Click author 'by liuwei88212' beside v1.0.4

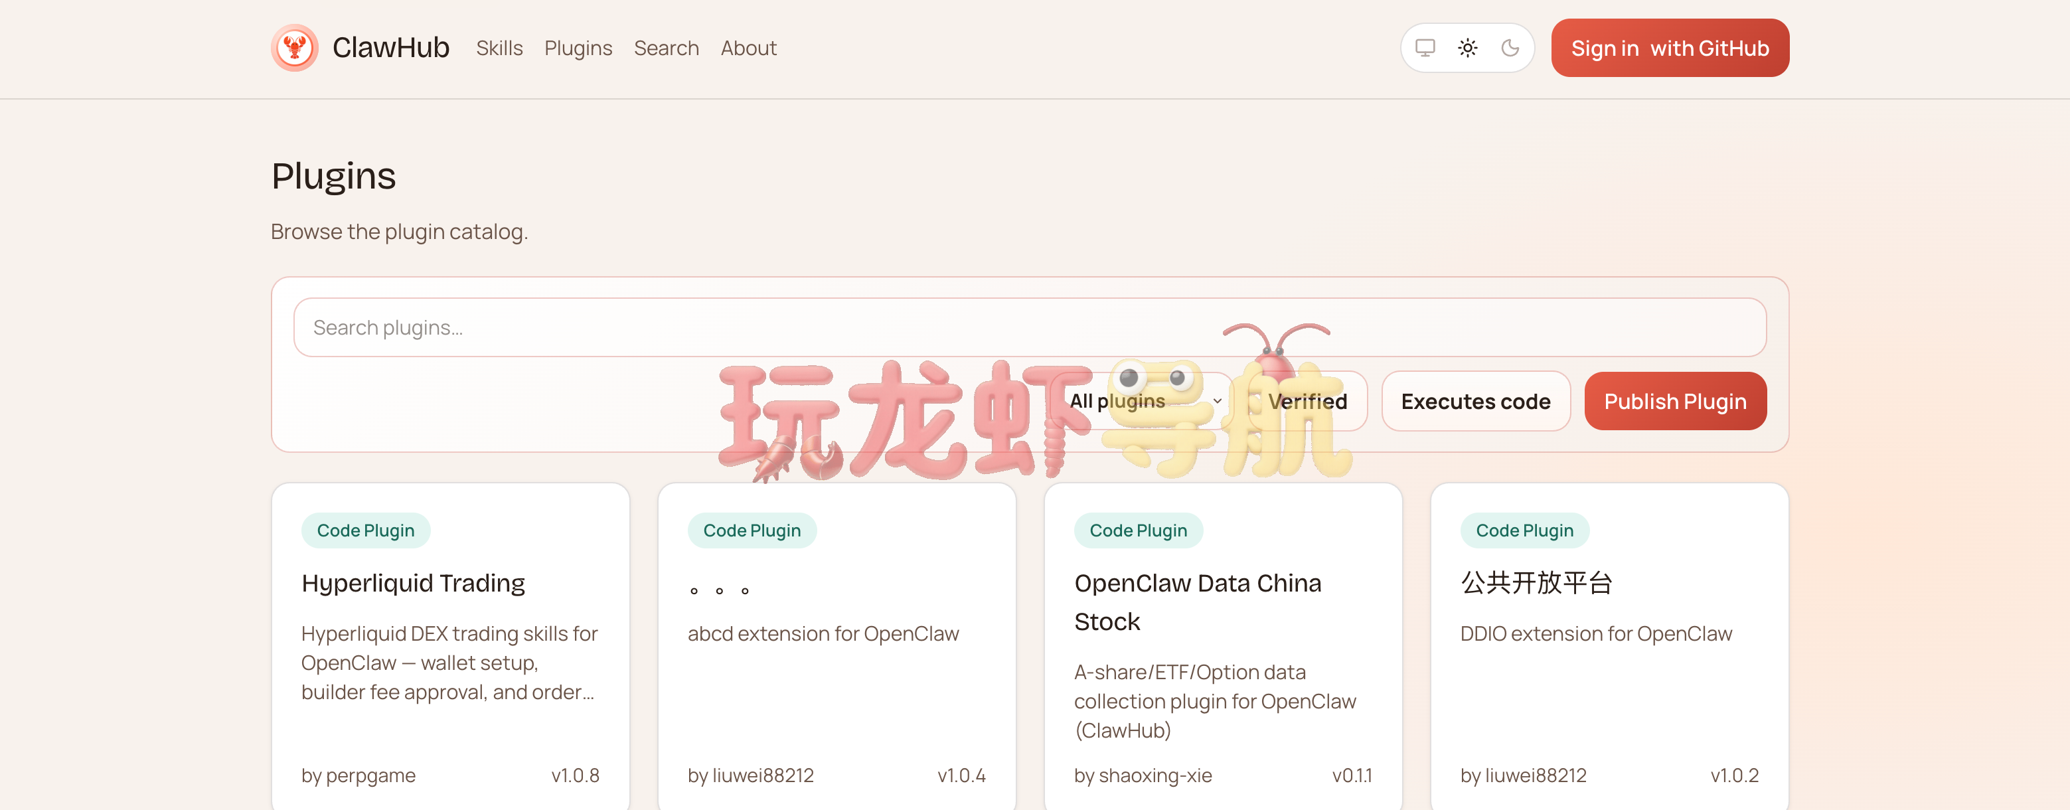click(751, 775)
